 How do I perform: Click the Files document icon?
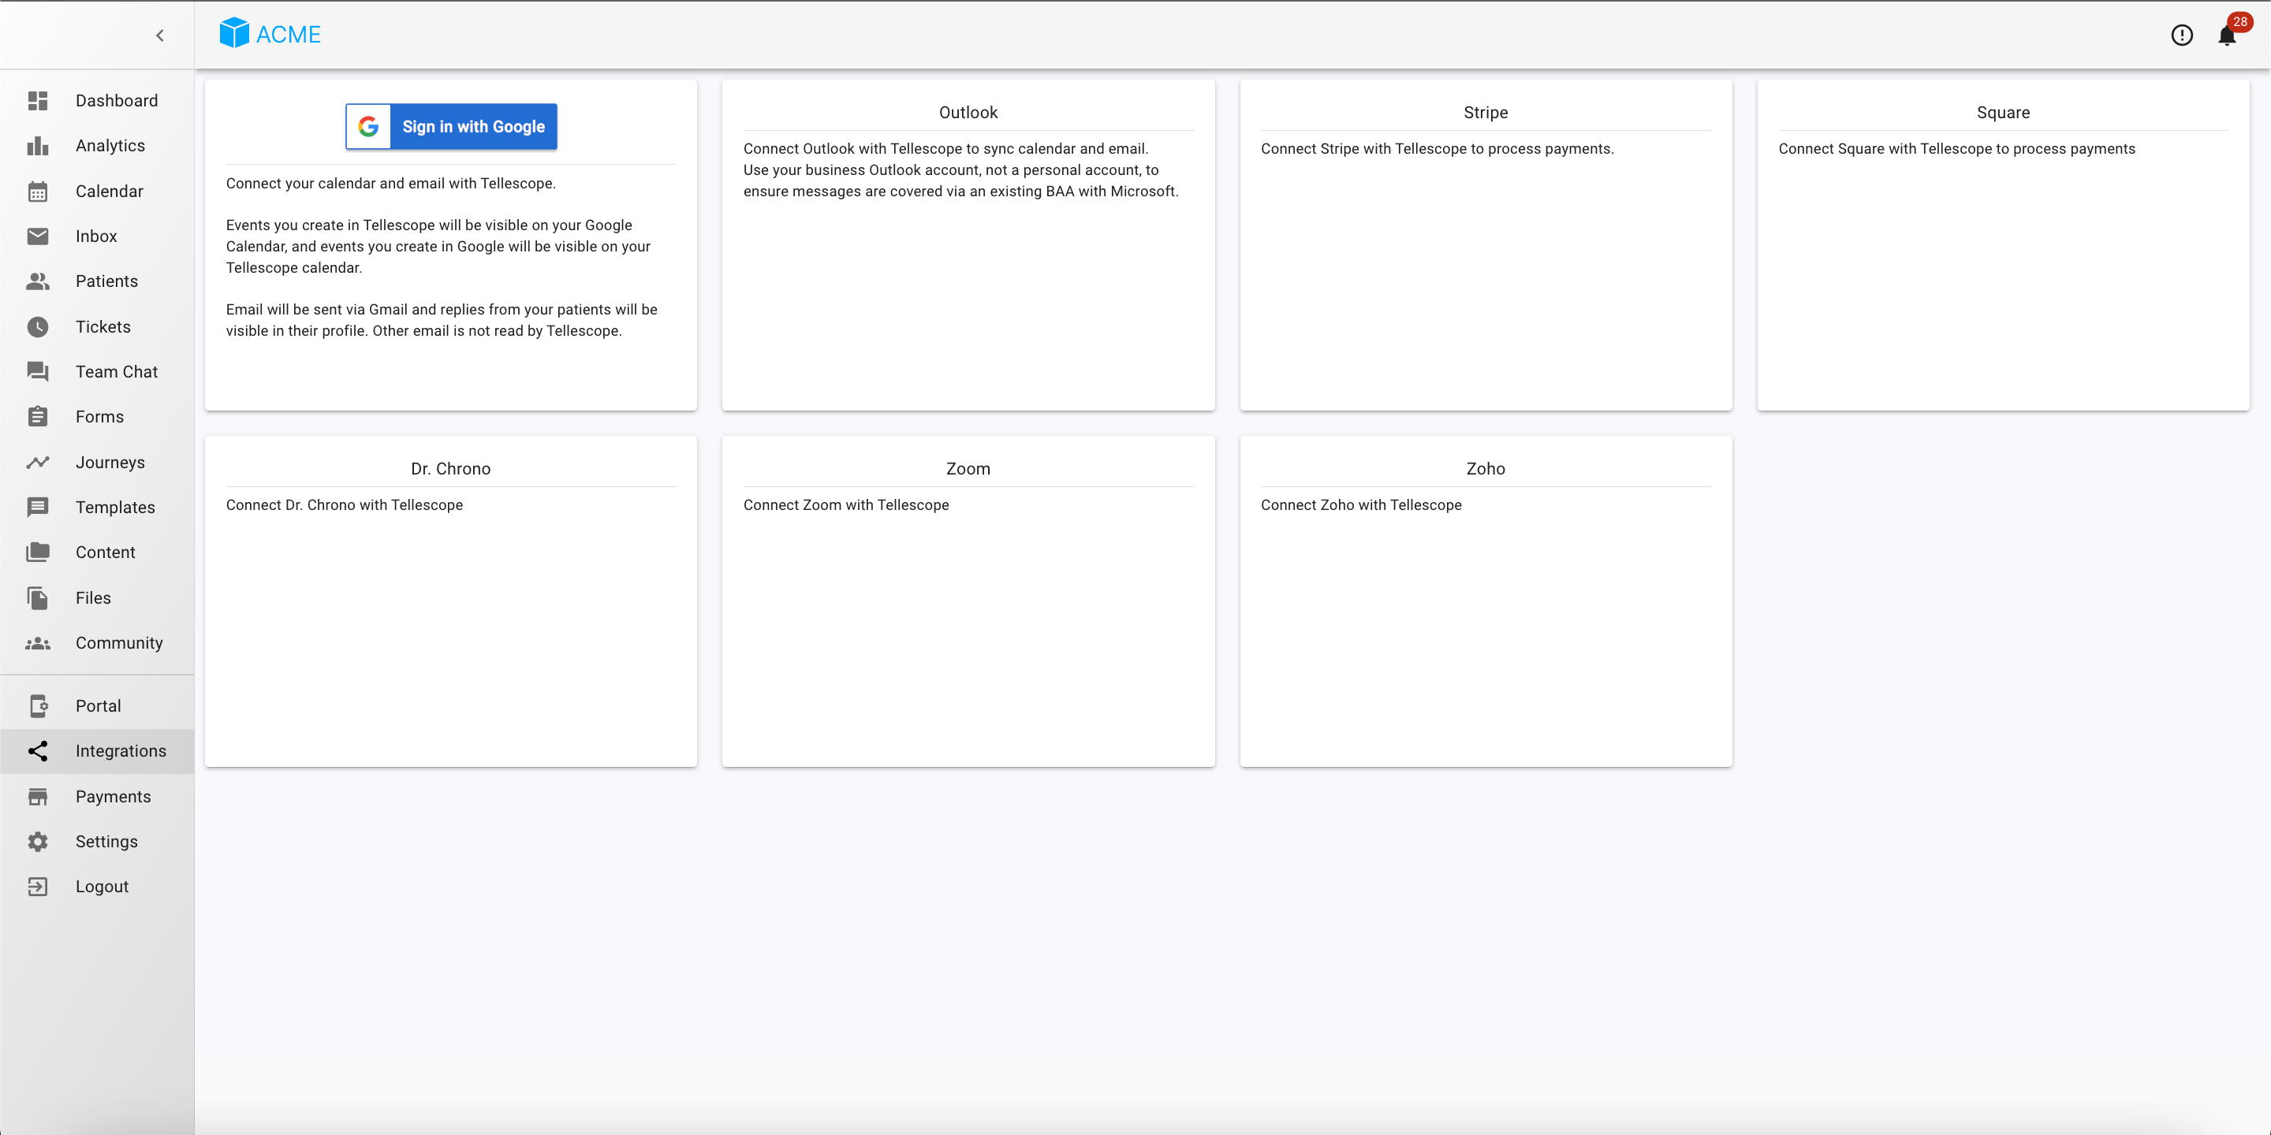(x=38, y=597)
